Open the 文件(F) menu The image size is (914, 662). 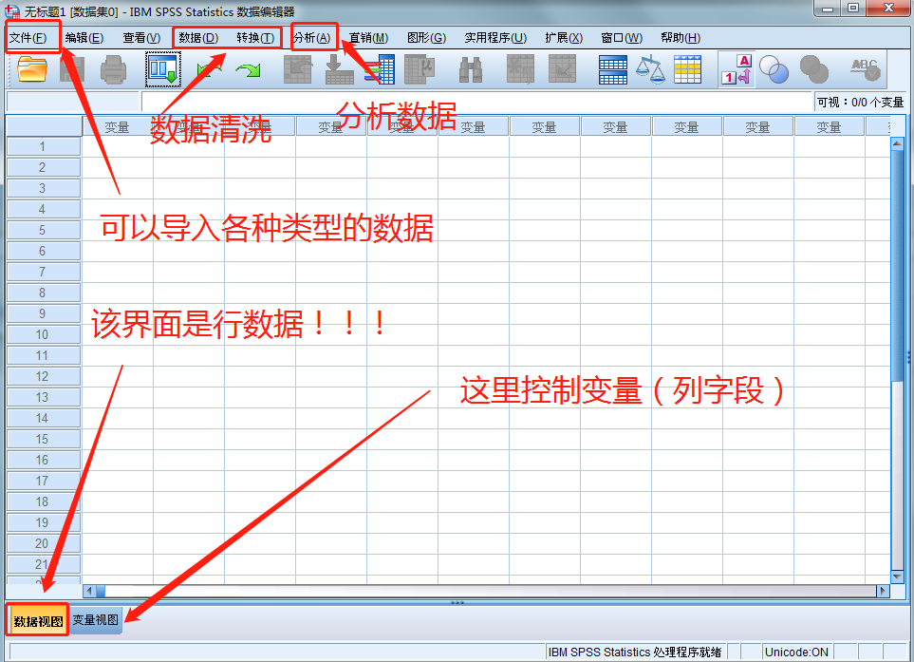(x=28, y=38)
